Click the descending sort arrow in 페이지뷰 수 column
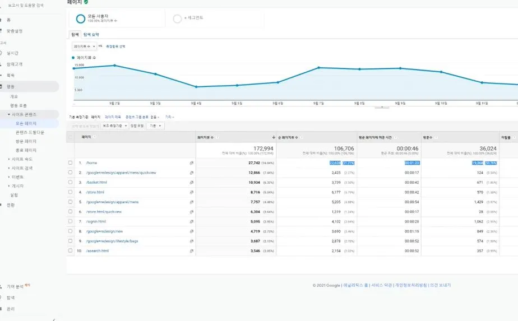The width and height of the screenshot is (518, 321). 274,137
